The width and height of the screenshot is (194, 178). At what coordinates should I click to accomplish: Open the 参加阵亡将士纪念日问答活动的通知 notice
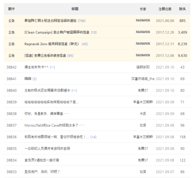50,21
